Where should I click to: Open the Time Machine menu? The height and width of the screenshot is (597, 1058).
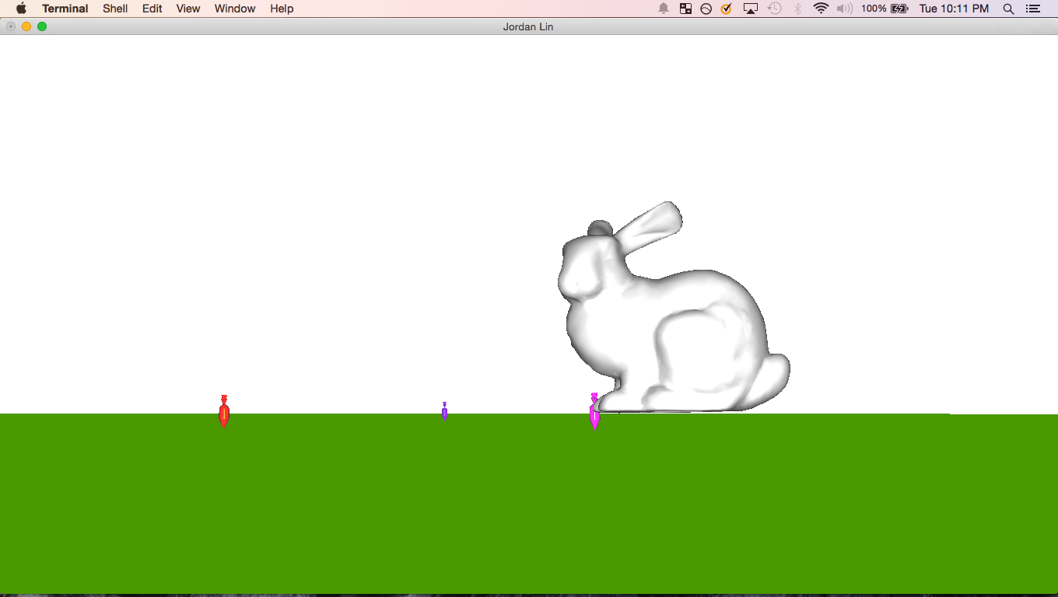pos(774,9)
